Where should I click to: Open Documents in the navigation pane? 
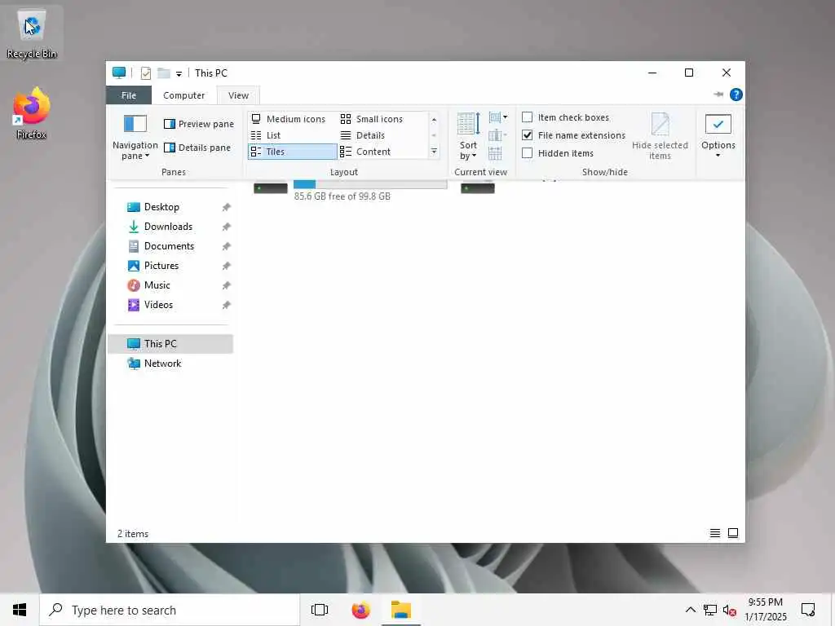tap(169, 246)
